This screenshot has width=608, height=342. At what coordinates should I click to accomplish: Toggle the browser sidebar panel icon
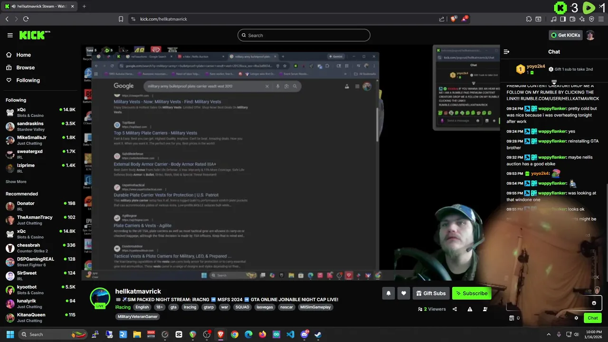(x=563, y=19)
